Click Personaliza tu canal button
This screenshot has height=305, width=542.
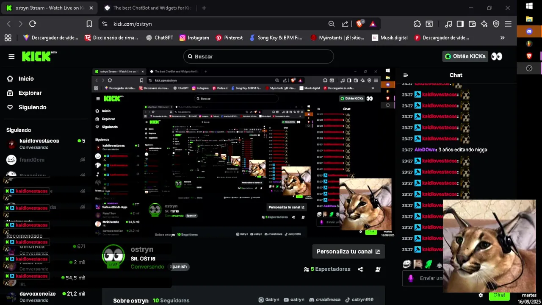point(348,251)
